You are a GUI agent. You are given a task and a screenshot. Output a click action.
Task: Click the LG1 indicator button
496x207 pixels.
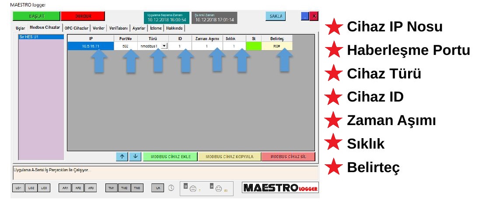[18, 188]
